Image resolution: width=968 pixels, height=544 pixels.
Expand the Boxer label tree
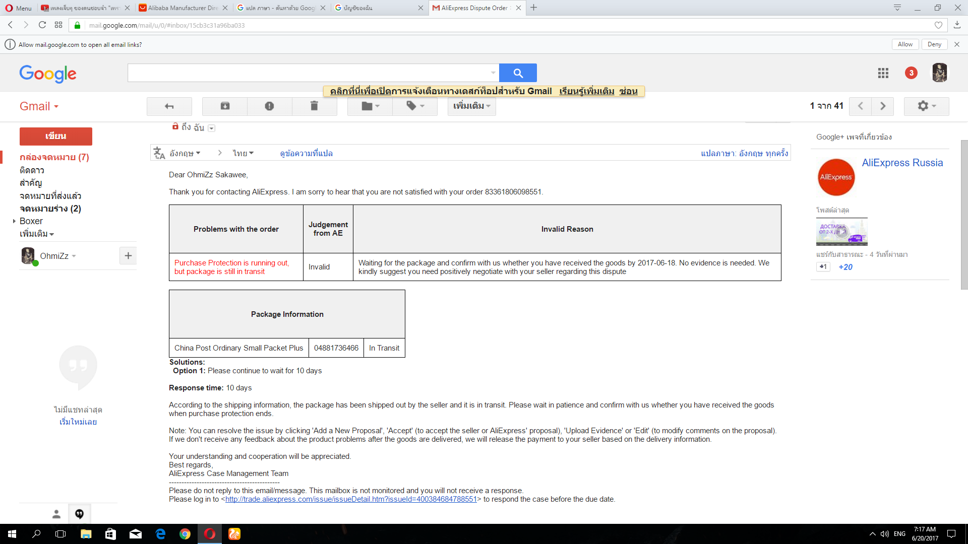(x=14, y=221)
